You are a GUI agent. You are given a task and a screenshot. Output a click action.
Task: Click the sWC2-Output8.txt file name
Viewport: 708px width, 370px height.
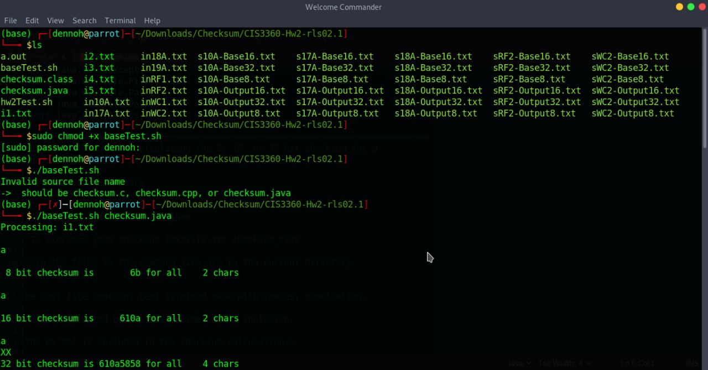click(632, 113)
